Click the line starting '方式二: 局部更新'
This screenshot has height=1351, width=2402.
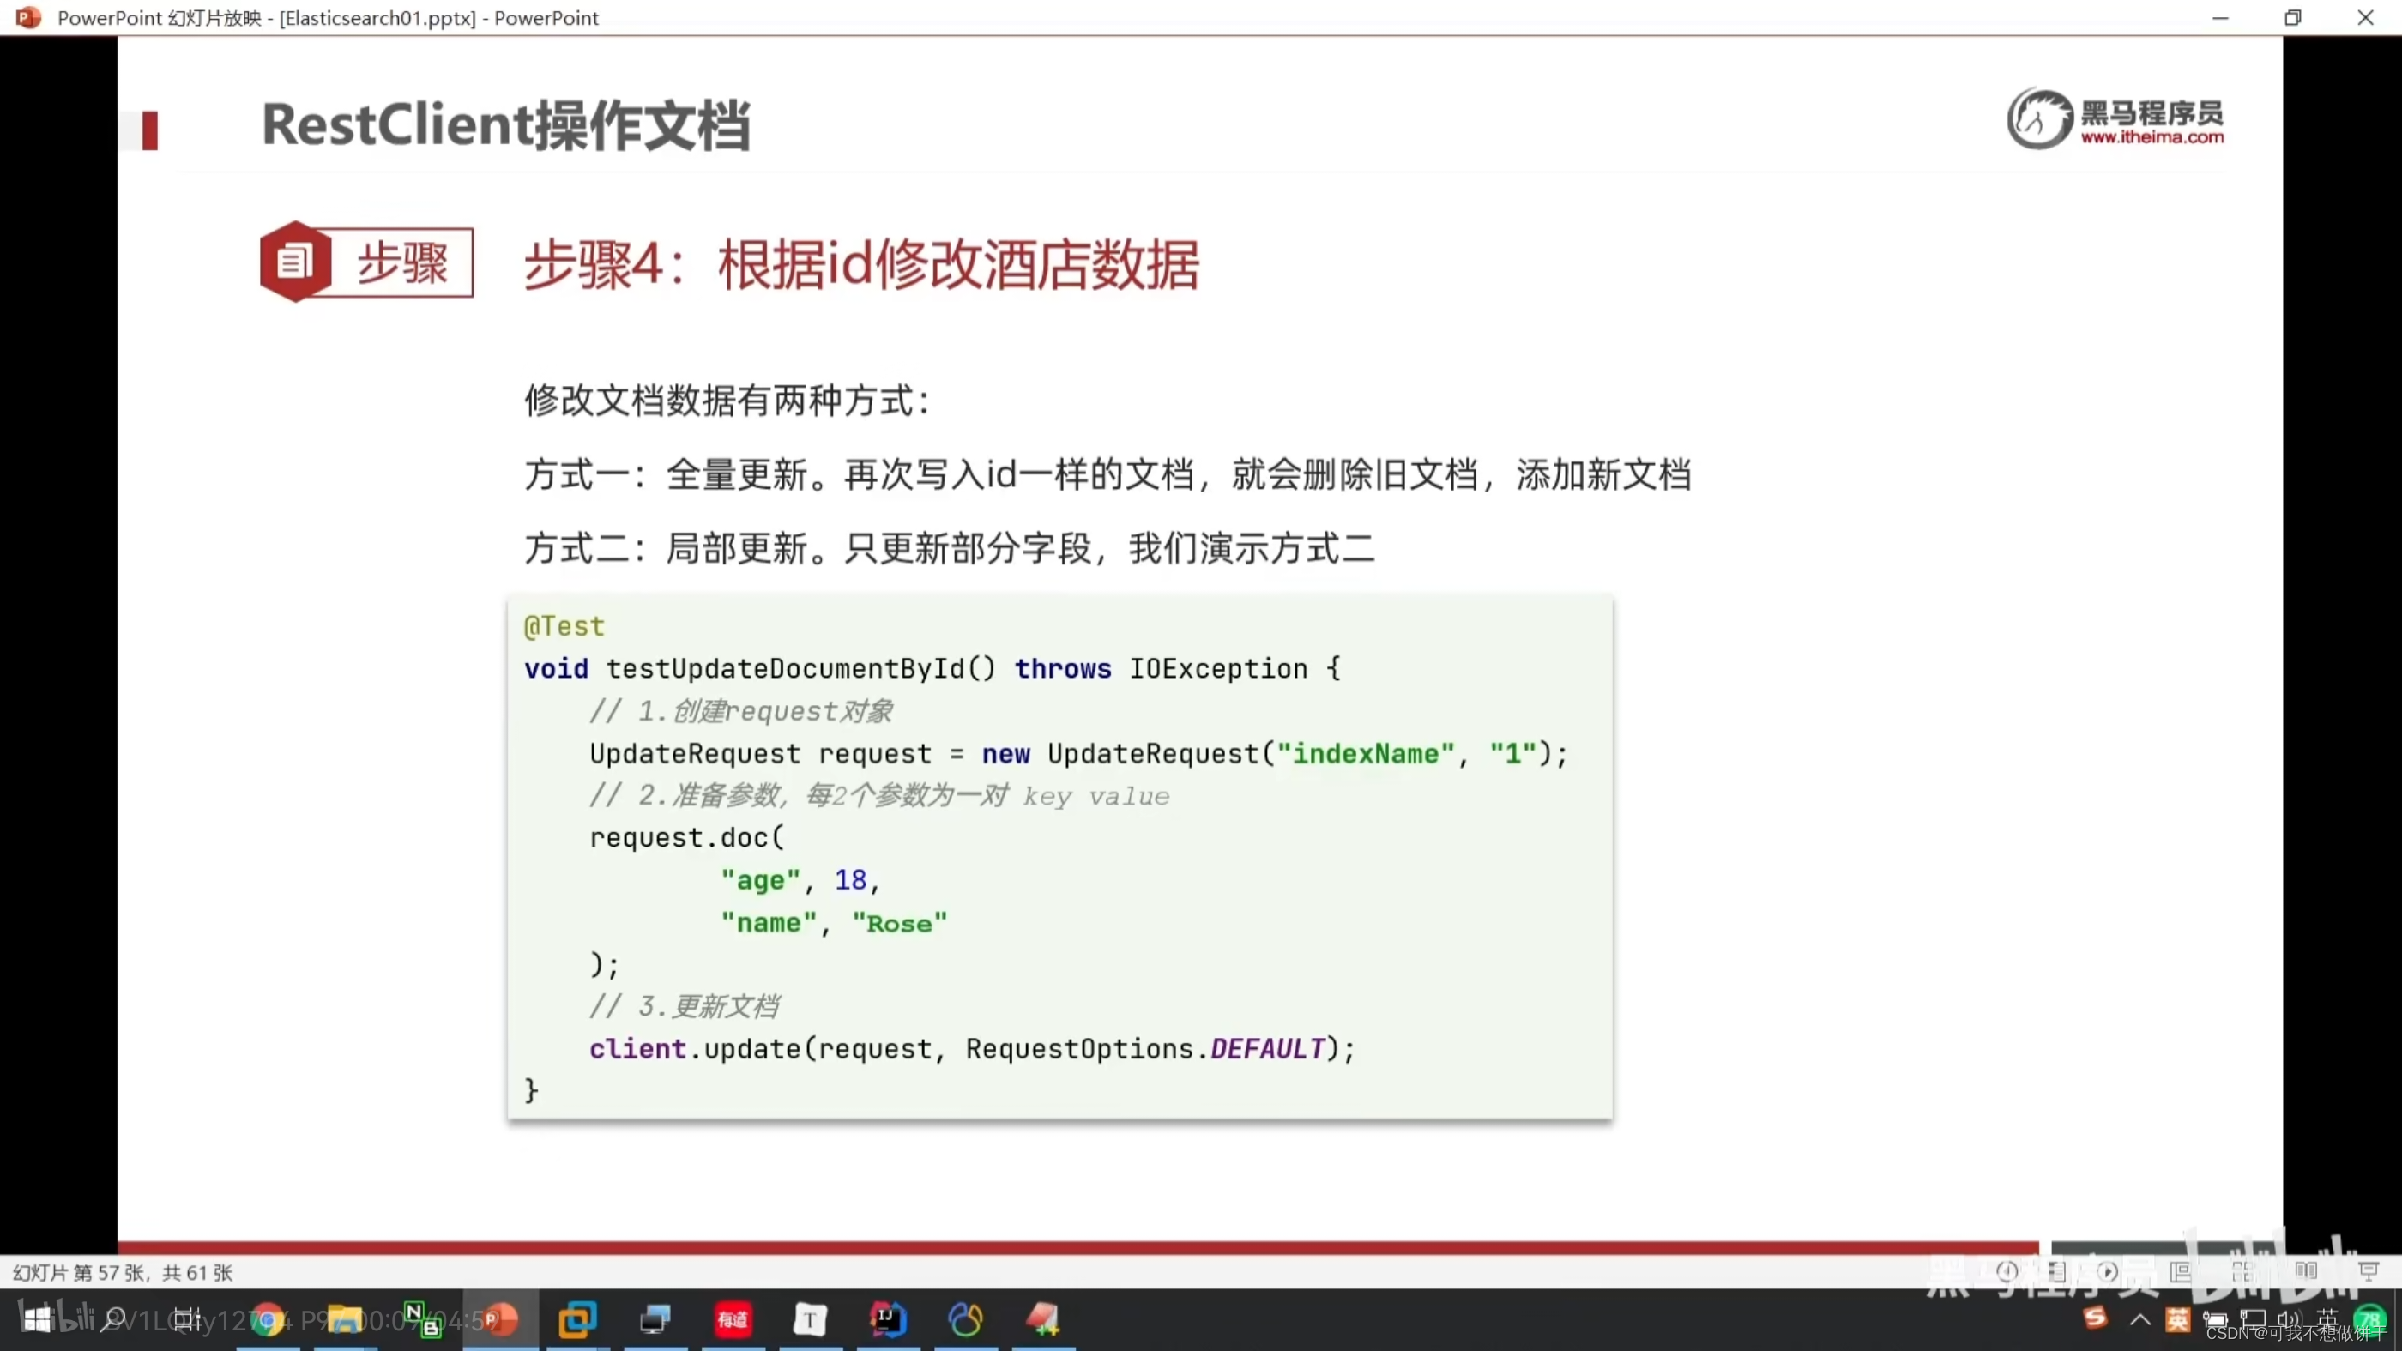[x=950, y=548]
